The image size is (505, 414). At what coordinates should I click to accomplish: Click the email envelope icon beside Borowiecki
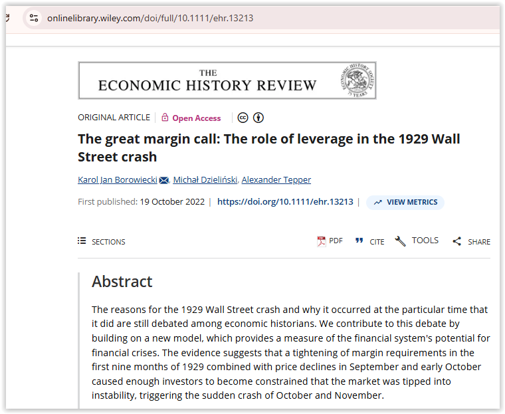tap(164, 180)
